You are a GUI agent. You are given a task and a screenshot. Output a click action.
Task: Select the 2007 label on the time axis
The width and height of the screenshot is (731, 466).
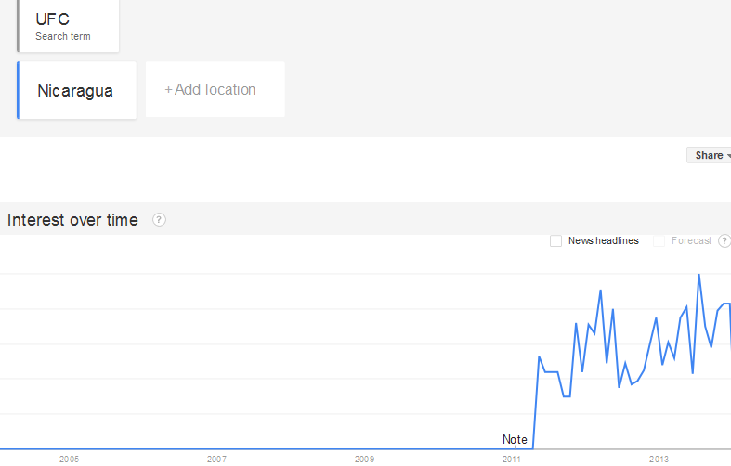(216, 459)
